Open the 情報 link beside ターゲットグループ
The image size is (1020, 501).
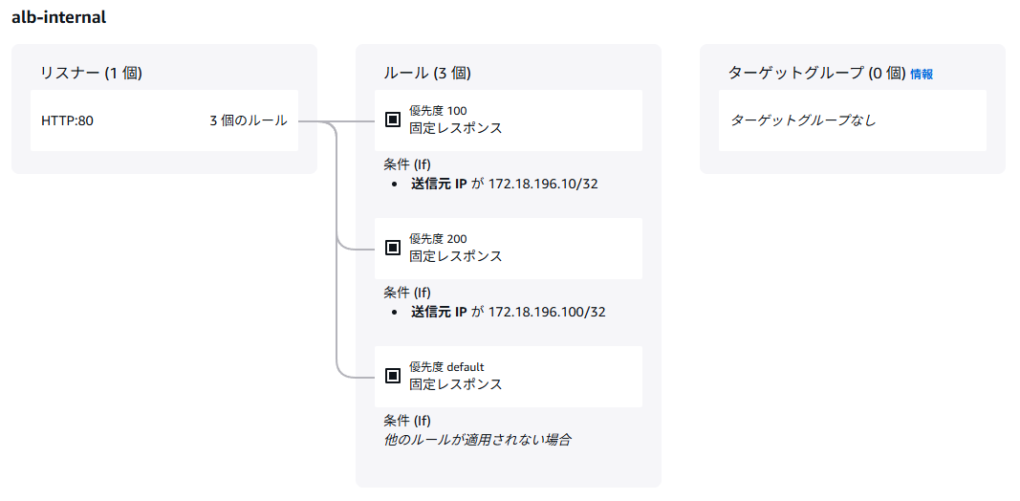[x=922, y=75]
